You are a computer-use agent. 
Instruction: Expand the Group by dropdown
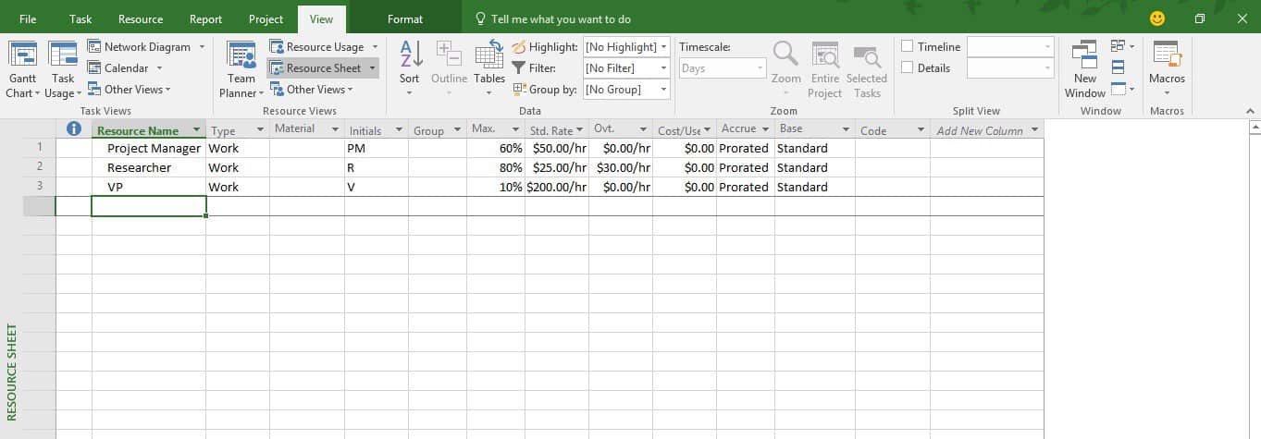[x=663, y=90]
